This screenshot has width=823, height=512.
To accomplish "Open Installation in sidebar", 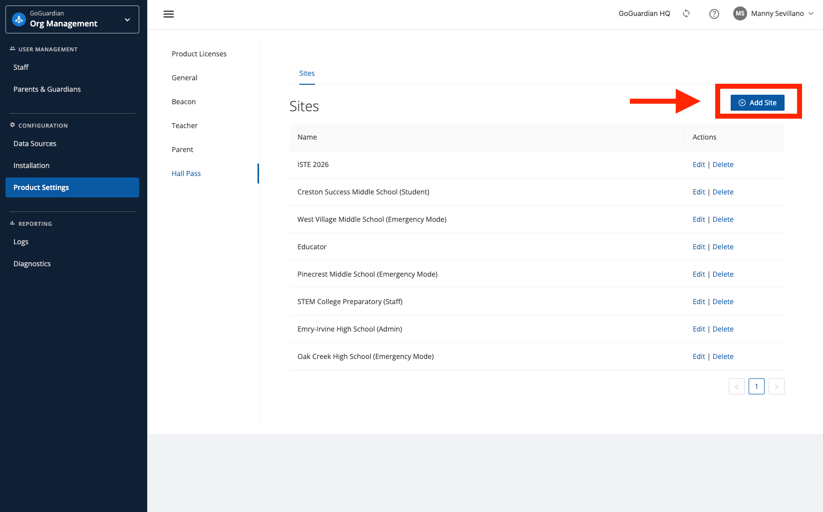I will point(31,166).
